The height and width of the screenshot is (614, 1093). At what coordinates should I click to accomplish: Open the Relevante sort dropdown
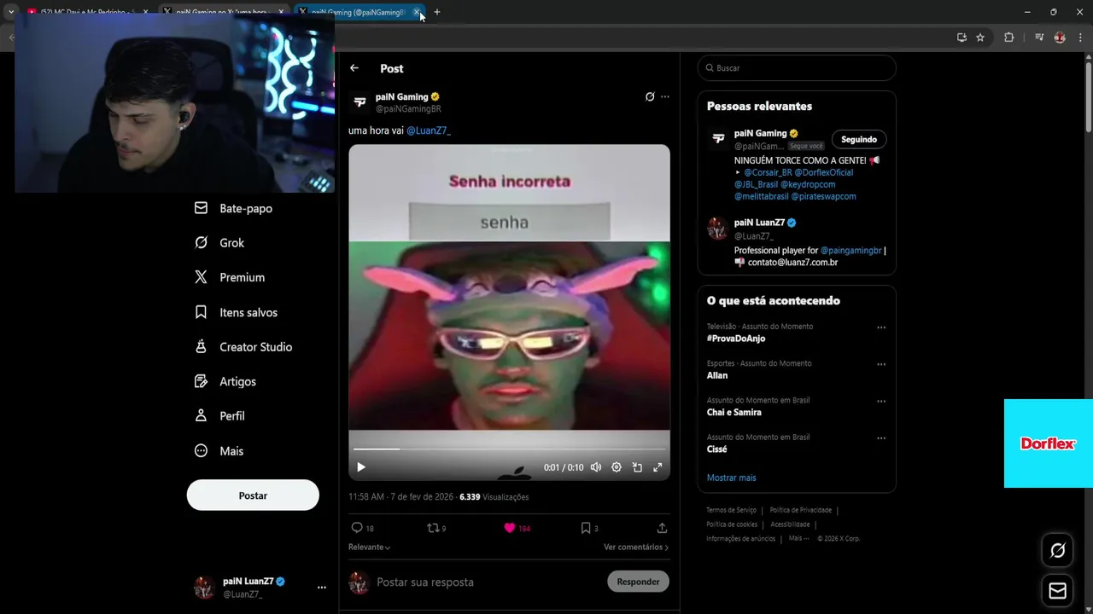pyautogui.click(x=370, y=547)
